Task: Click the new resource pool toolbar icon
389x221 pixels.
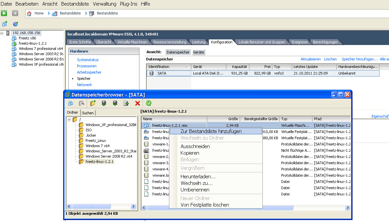Action: [x=15, y=24]
